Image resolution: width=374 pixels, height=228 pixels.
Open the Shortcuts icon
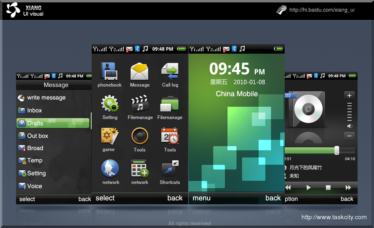170,169
